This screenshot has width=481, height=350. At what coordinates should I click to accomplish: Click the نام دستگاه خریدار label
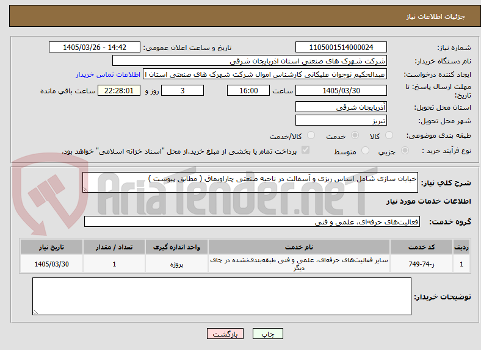click(443, 62)
